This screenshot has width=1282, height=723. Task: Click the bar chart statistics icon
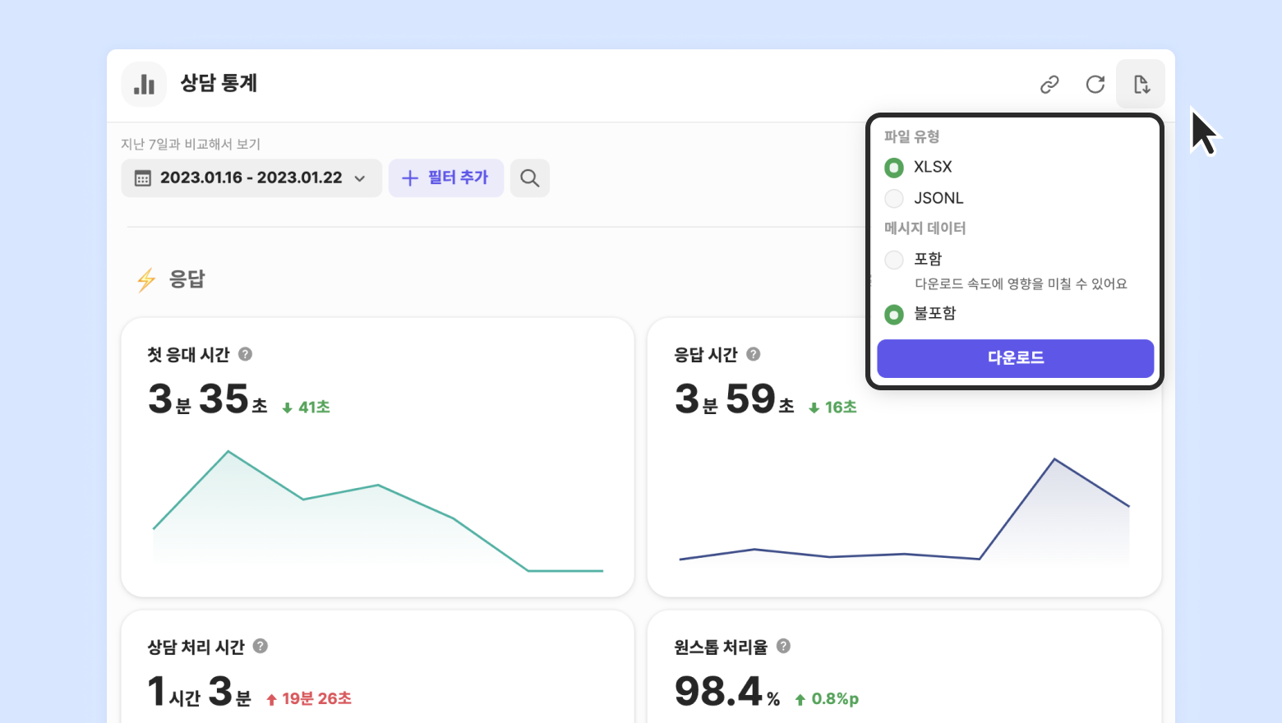[x=145, y=84]
